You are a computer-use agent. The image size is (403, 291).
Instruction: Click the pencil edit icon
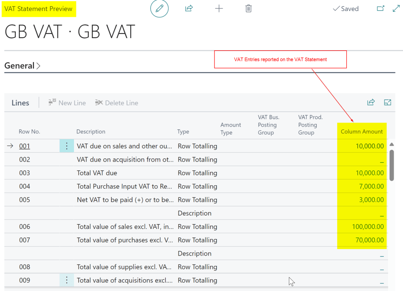coord(159,9)
